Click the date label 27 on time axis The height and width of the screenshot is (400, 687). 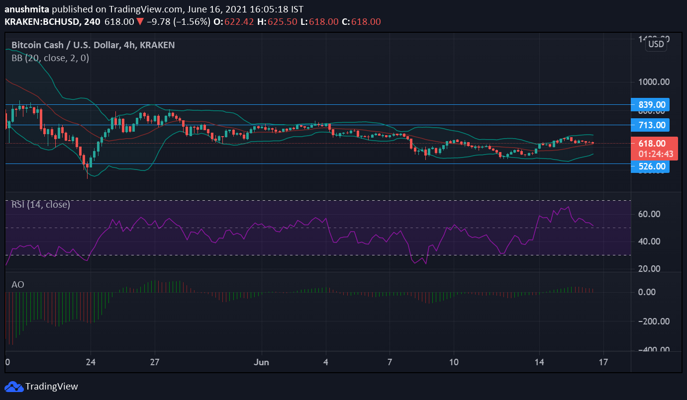tap(155, 362)
